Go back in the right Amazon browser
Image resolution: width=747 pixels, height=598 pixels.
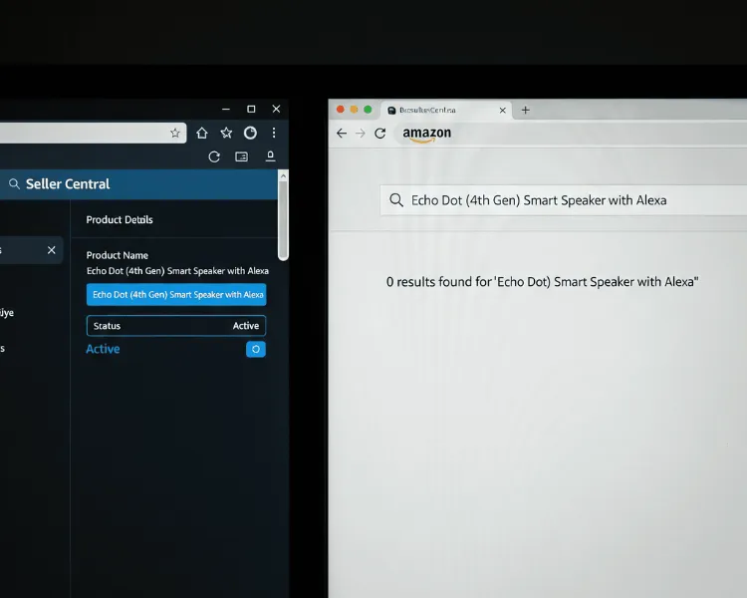coord(342,133)
